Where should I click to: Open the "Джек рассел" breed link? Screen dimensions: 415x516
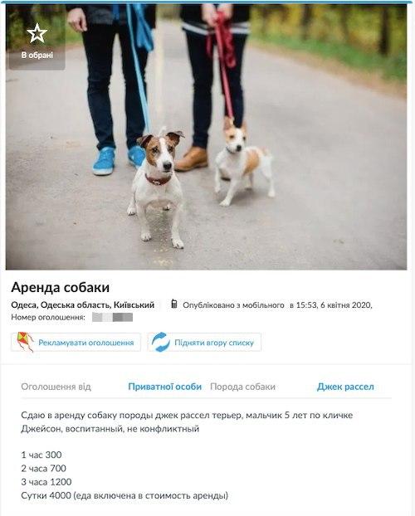[x=345, y=387]
